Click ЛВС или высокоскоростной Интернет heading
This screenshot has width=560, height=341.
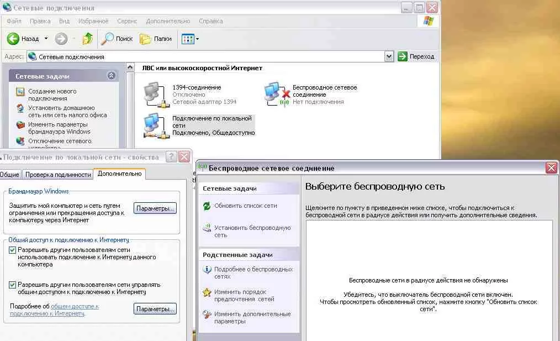tap(202, 68)
